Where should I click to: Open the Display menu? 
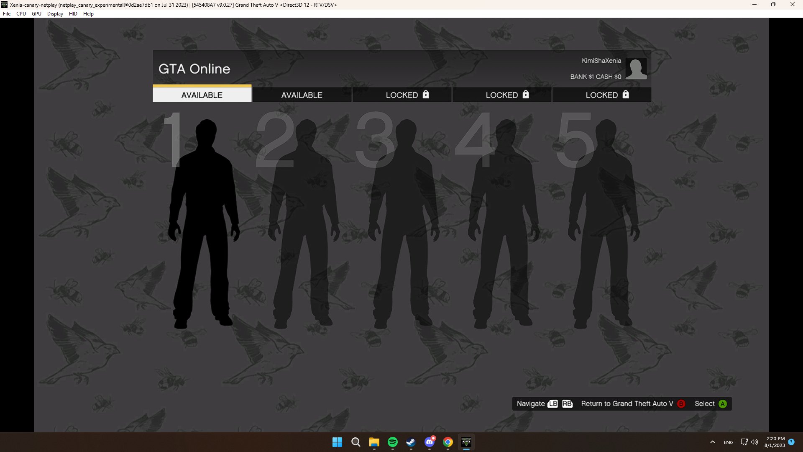click(55, 14)
